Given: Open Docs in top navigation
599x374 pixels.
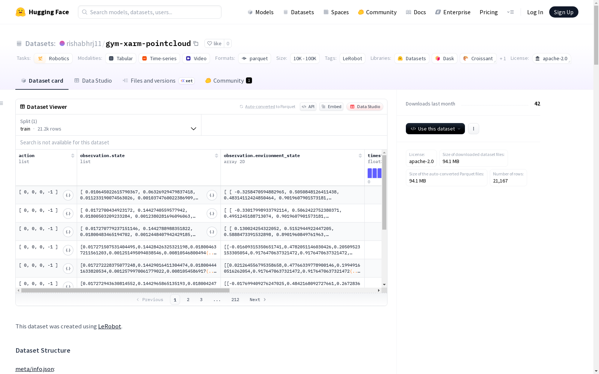Looking at the screenshot, I should pos(416,12).
